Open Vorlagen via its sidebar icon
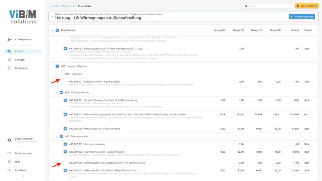Viewport: 322px width, 181px height. click(9, 60)
